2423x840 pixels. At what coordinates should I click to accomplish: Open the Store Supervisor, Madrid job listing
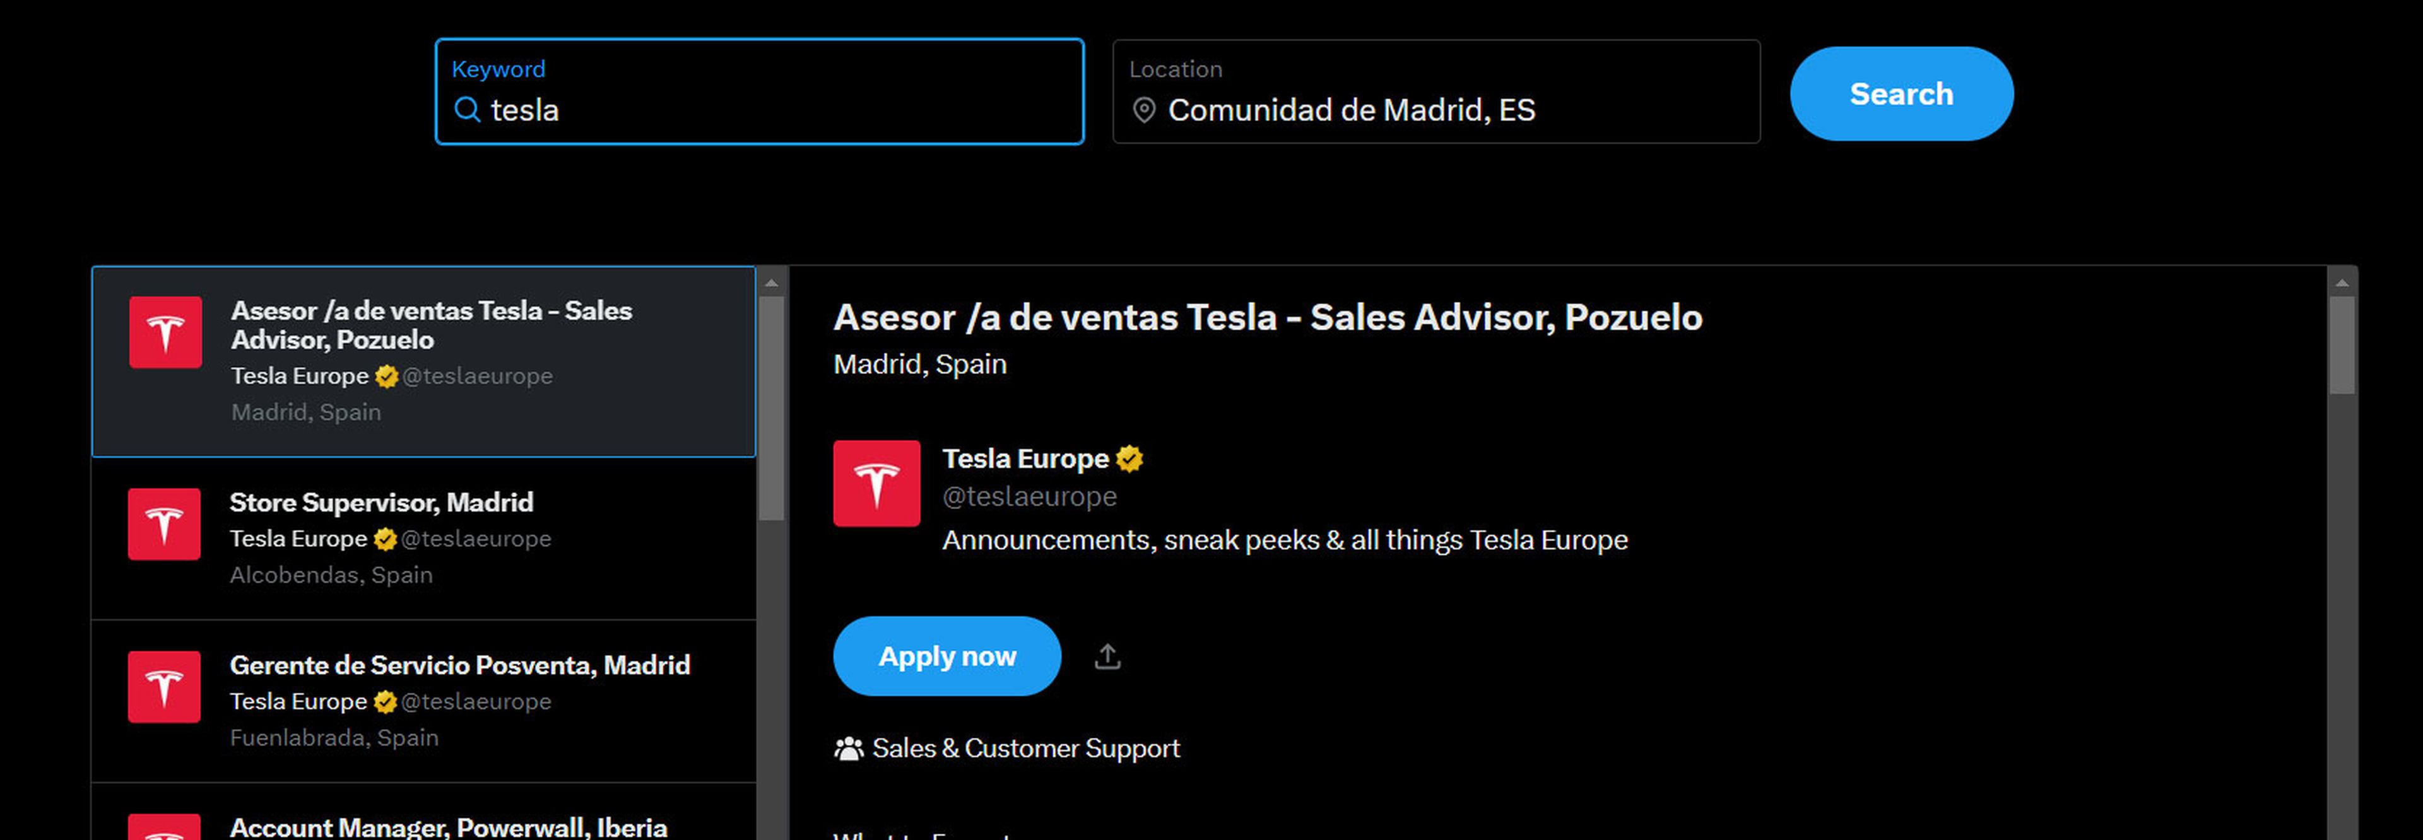click(381, 503)
